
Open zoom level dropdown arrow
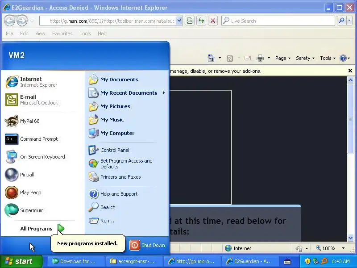343,248
